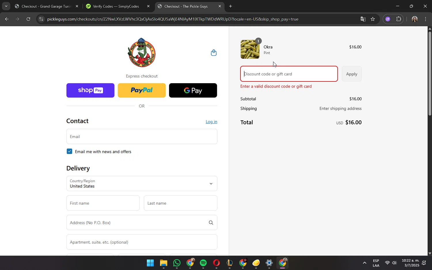Open the shopping bag cart icon
The image size is (432, 270).
[x=214, y=53]
